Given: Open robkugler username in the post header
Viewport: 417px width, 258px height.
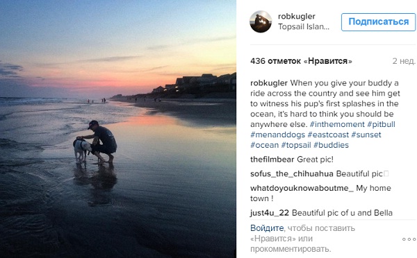Looking at the screenshot, I should click(297, 17).
